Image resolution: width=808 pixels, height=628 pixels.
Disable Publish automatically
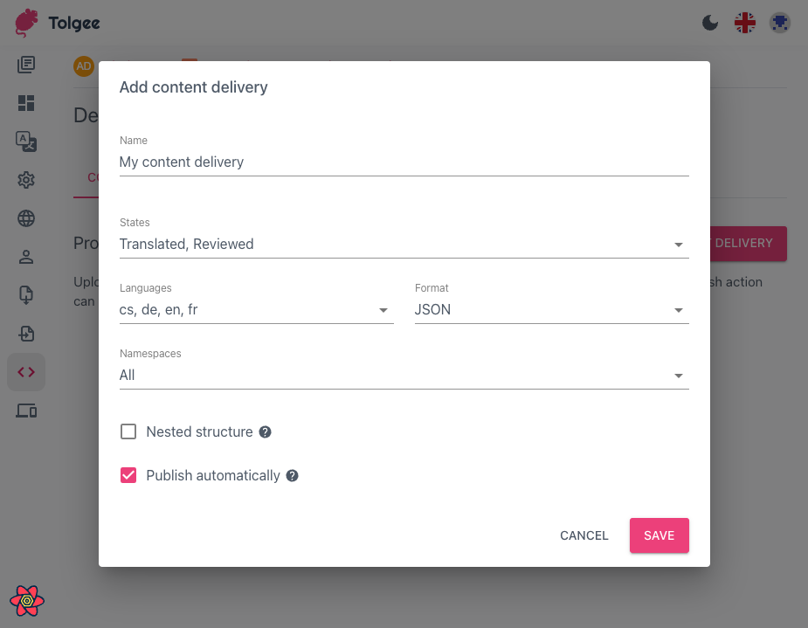pyautogui.click(x=128, y=475)
